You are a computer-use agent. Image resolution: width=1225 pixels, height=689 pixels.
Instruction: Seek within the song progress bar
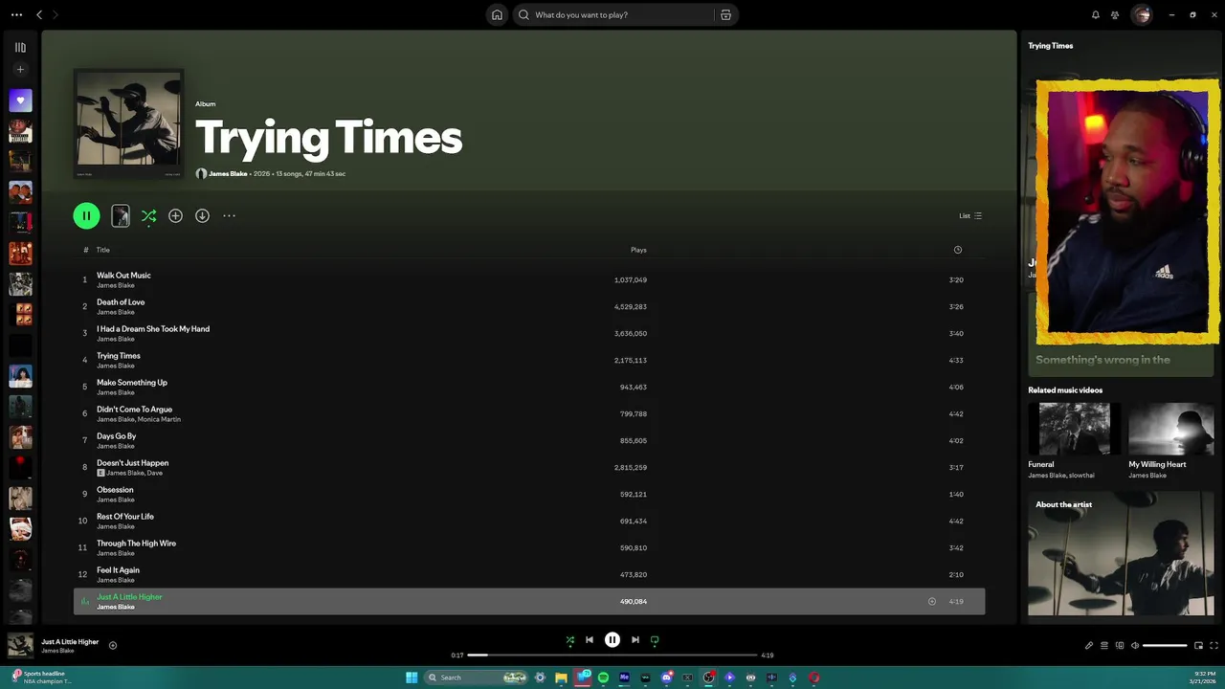[x=612, y=656]
